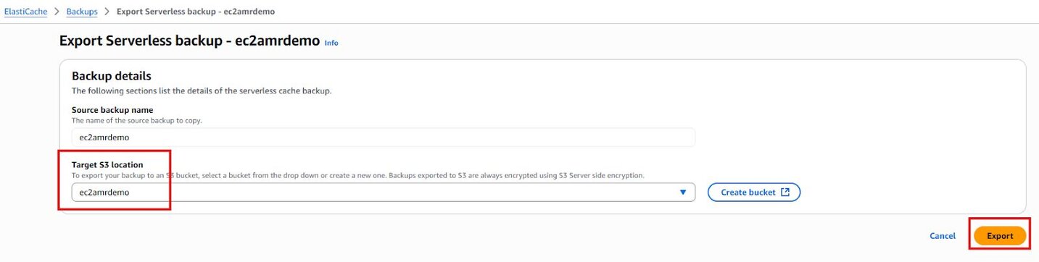1039x262 pixels.
Task: Go to the ElastiCache breadcrumb link
Action: click(x=25, y=12)
